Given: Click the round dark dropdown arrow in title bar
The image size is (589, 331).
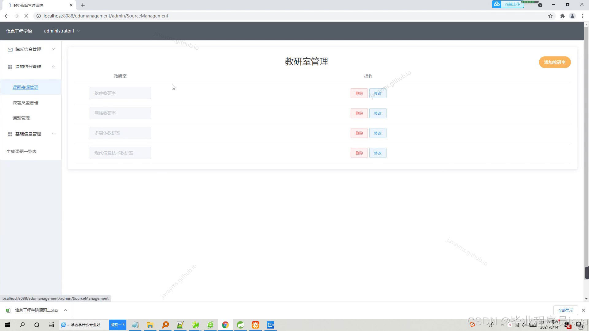Looking at the screenshot, I should pos(540,5).
